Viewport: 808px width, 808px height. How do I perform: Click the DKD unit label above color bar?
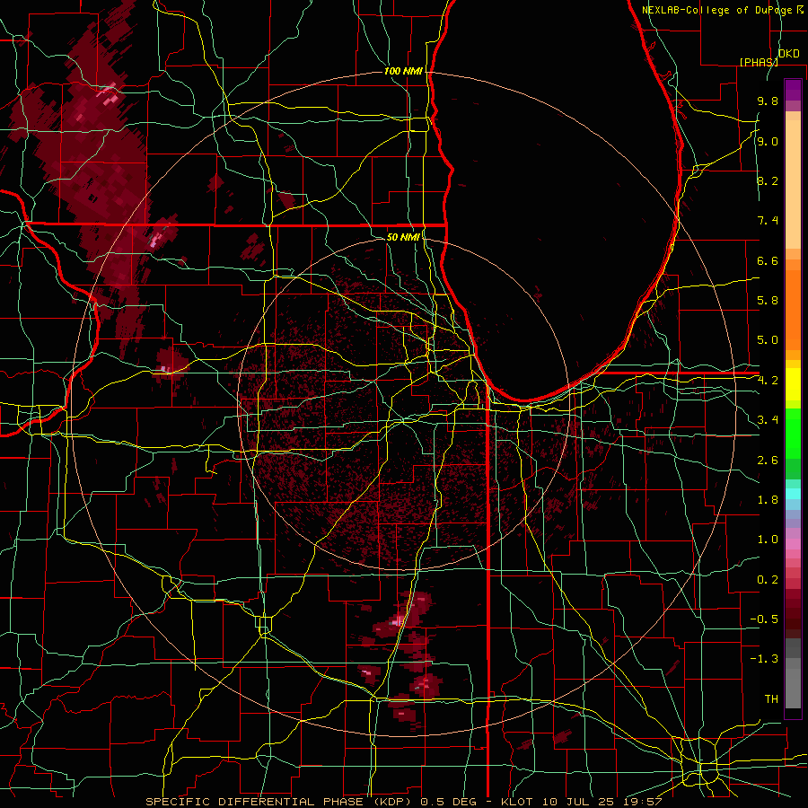pos(788,54)
